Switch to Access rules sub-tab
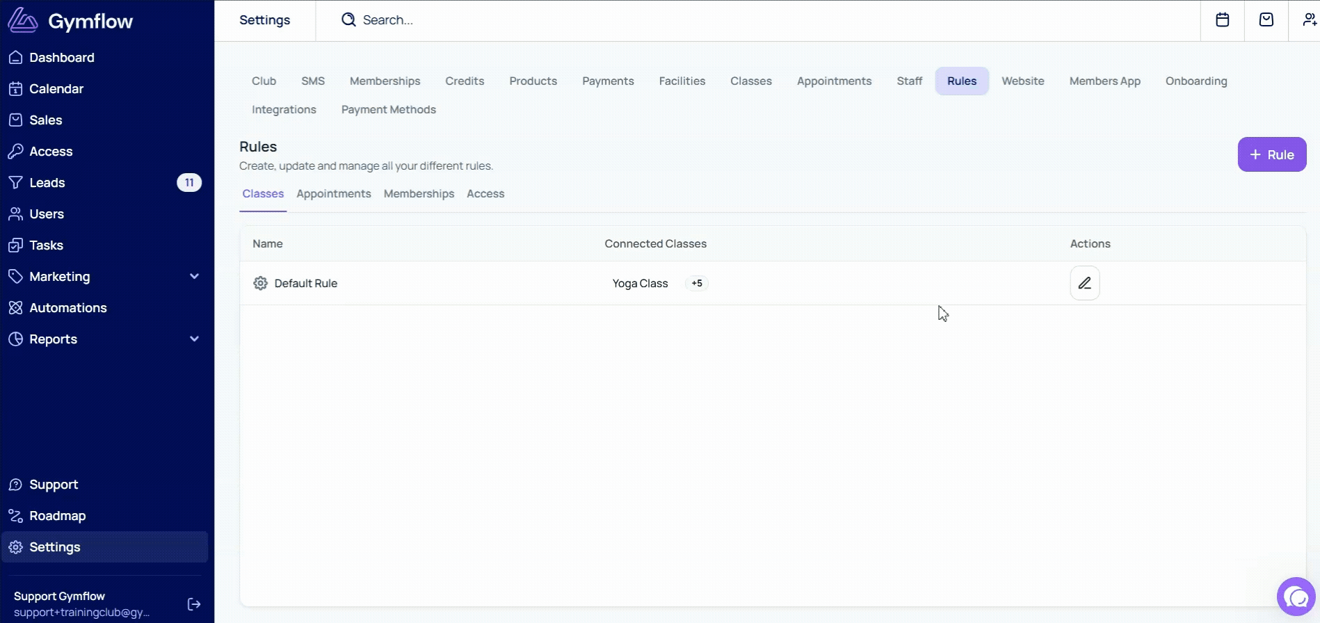 (x=485, y=194)
